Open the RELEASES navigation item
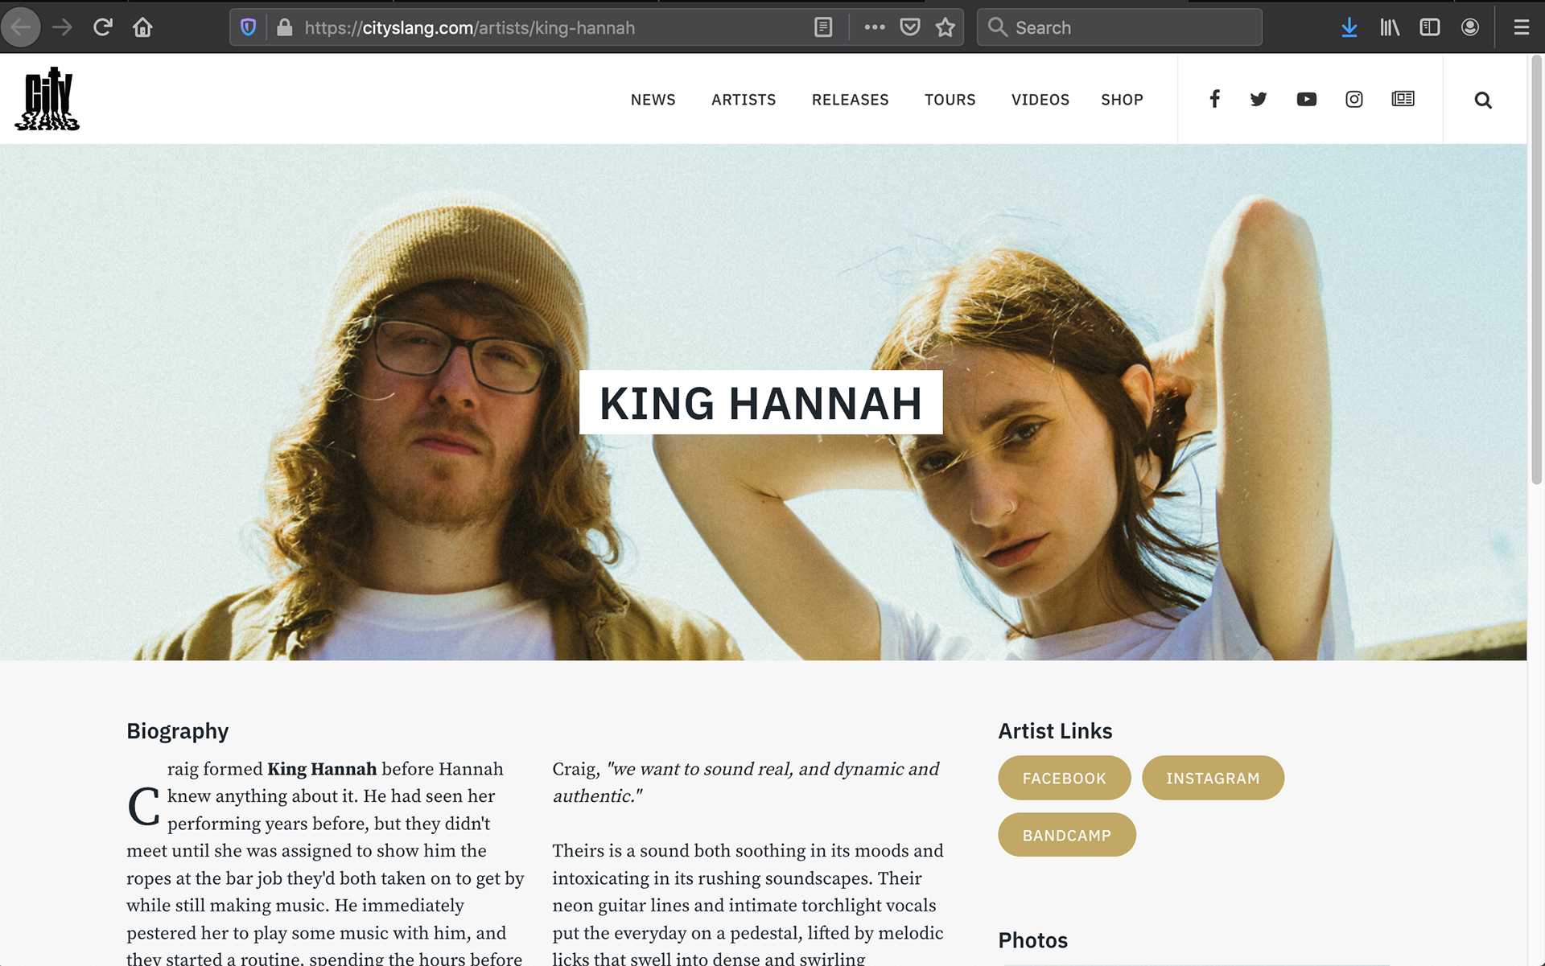Screen dimensions: 1545x966 [x=850, y=100]
